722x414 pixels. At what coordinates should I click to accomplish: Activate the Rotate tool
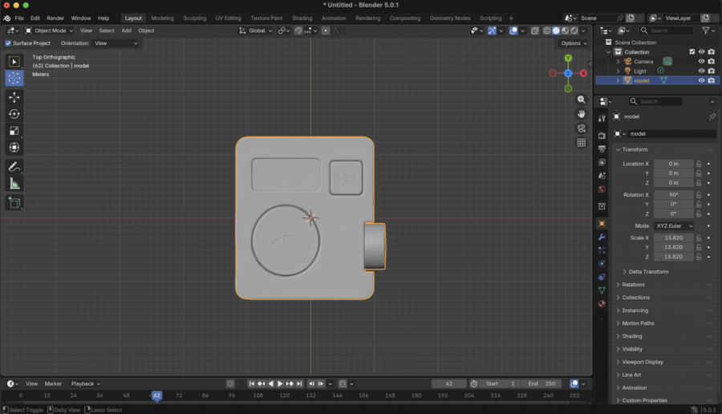click(14, 114)
